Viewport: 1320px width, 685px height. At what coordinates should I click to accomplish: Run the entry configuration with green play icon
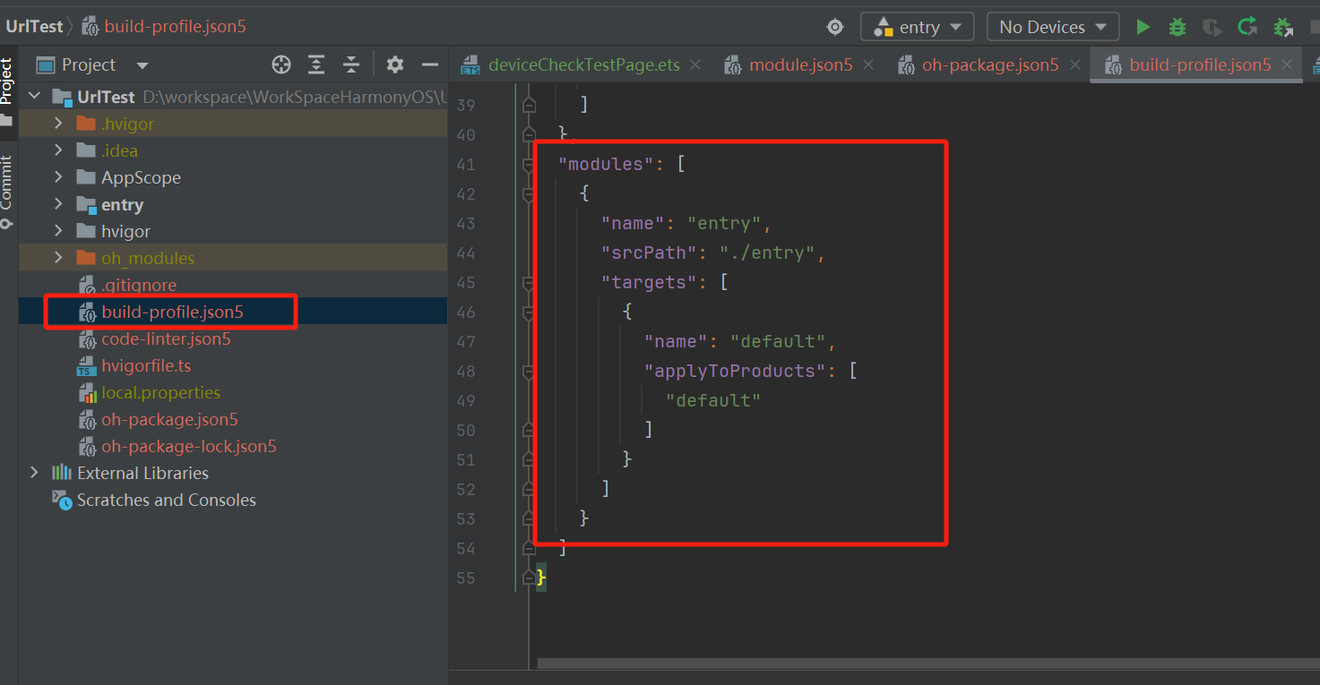pyautogui.click(x=1143, y=27)
